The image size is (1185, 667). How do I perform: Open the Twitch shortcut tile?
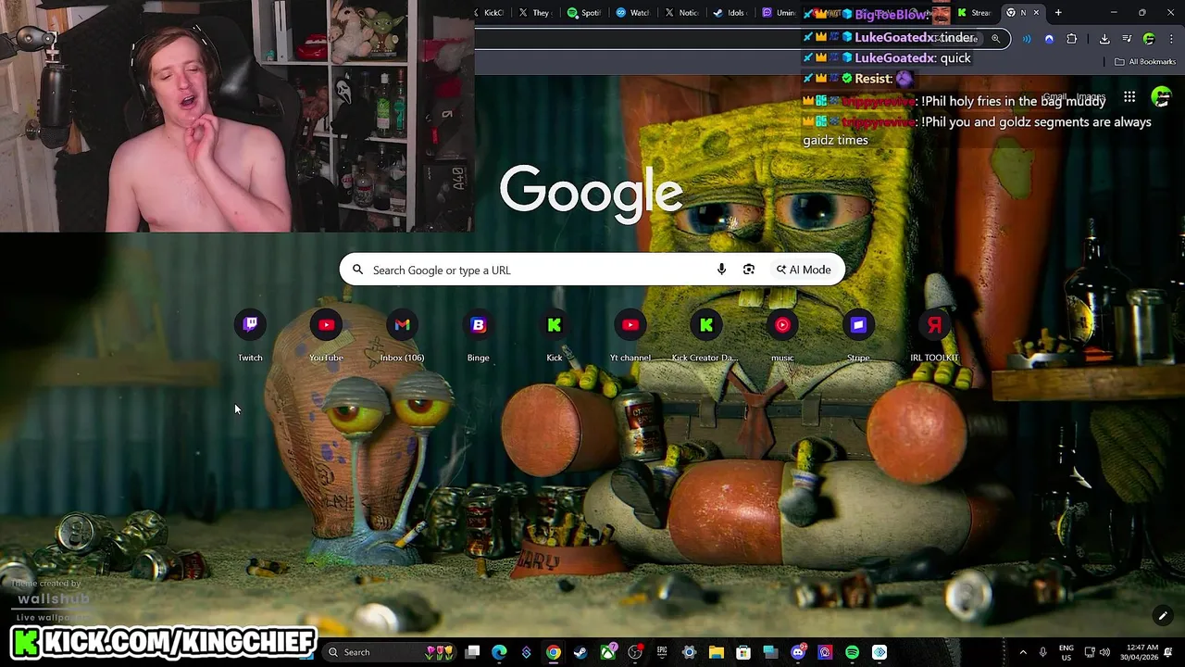pyautogui.click(x=250, y=335)
